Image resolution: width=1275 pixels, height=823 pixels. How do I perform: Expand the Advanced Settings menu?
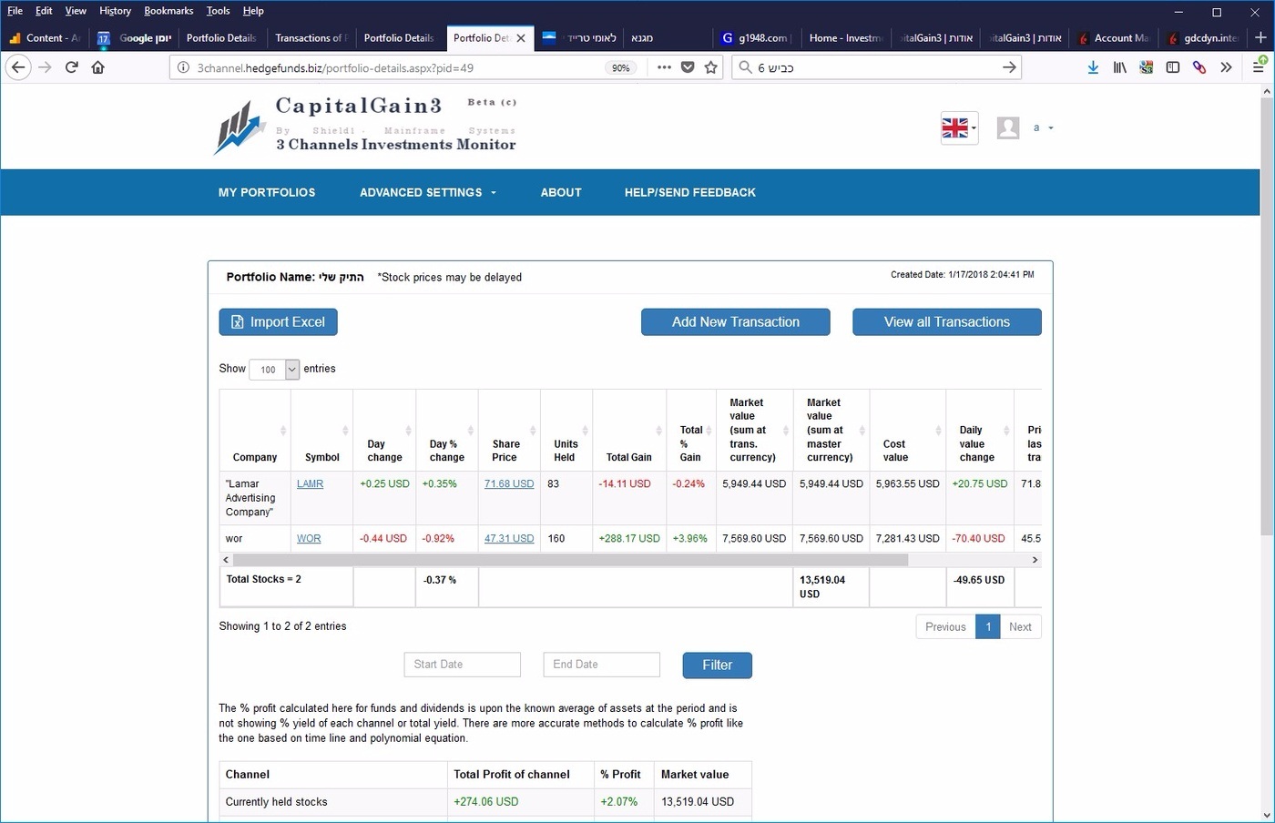[428, 192]
